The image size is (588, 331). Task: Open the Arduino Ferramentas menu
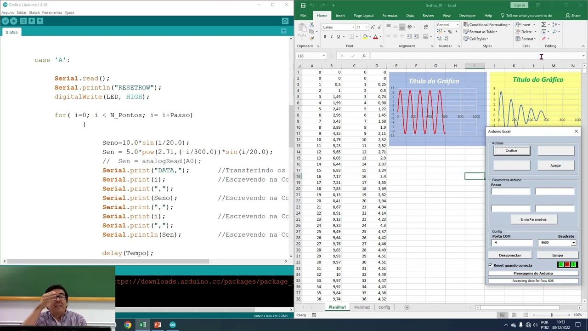coord(52,12)
